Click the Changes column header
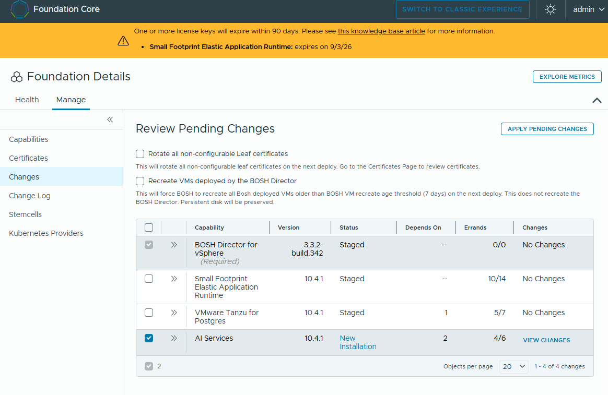This screenshot has height=395, width=608. tap(535, 228)
